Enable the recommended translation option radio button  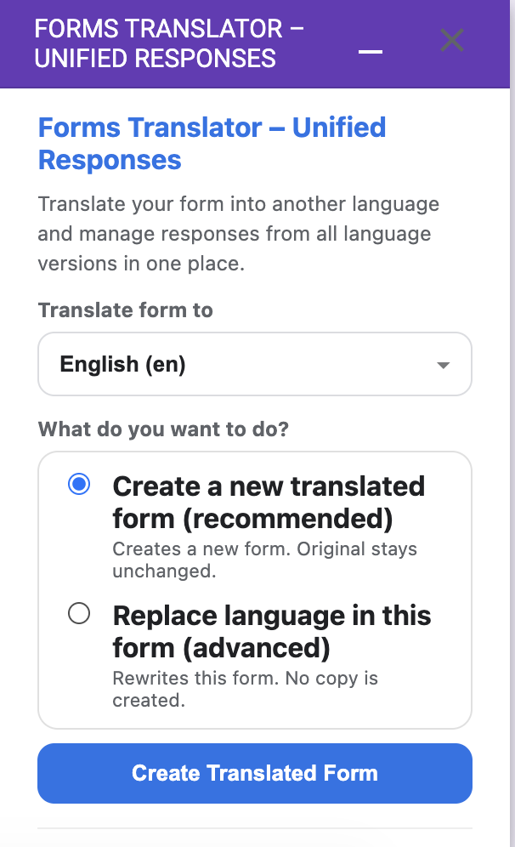[x=80, y=484]
